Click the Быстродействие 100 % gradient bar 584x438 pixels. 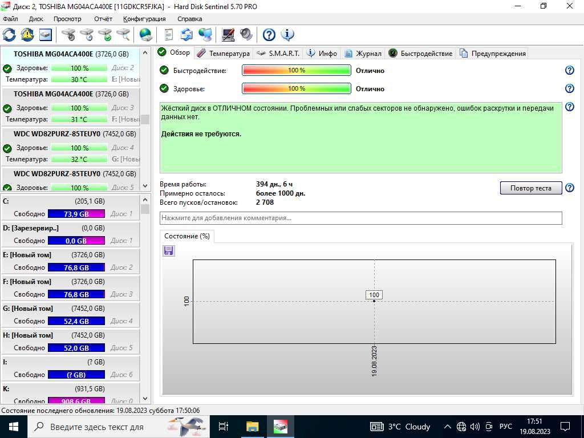point(297,70)
